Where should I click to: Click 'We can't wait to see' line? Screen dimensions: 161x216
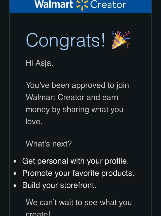[x=79, y=203]
